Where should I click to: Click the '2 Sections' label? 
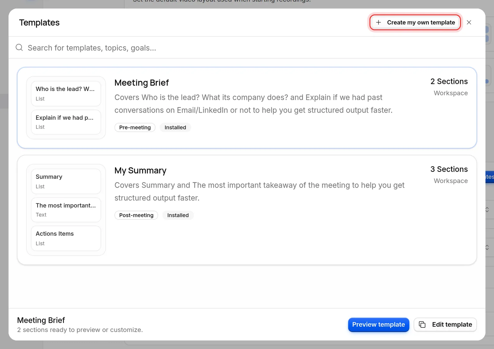(449, 81)
